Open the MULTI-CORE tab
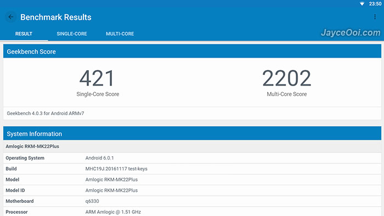 pyautogui.click(x=120, y=34)
